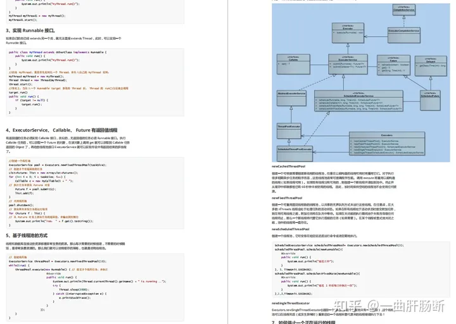Click the code line 'pool.shutdown();'
This screenshot has width=456, height=324.
(22, 205)
